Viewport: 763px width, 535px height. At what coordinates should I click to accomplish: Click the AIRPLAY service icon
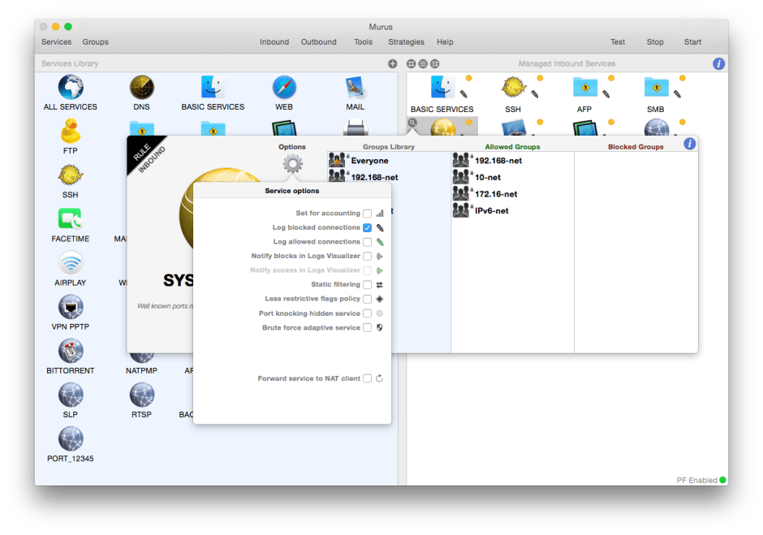(x=70, y=262)
